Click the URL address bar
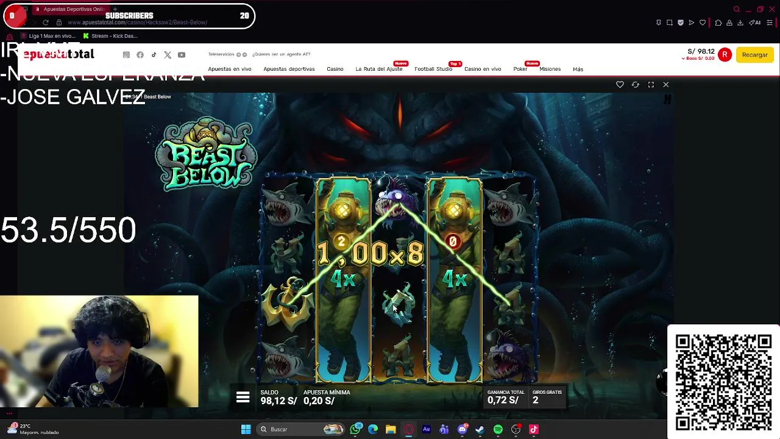The image size is (780, 439). click(x=137, y=23)
